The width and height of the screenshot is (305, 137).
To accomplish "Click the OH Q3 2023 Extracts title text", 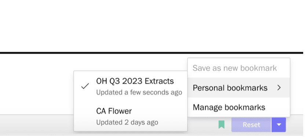I will coord(135,81).
